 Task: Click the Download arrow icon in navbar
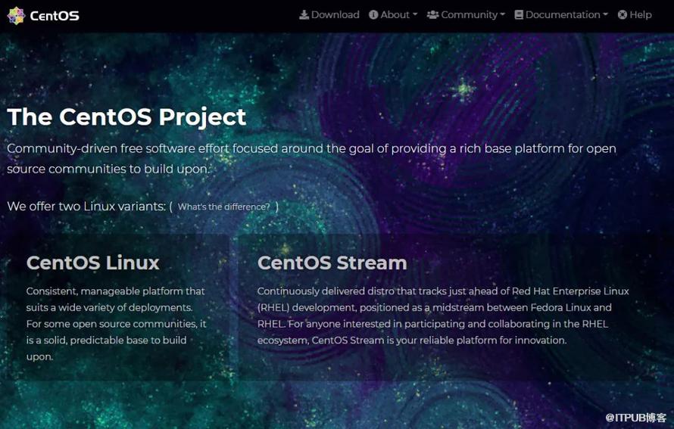(304, 15)
